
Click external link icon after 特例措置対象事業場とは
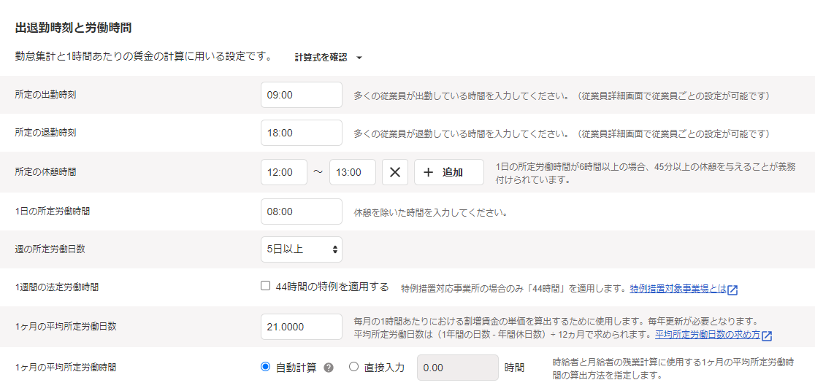click(x=732, y=290)
